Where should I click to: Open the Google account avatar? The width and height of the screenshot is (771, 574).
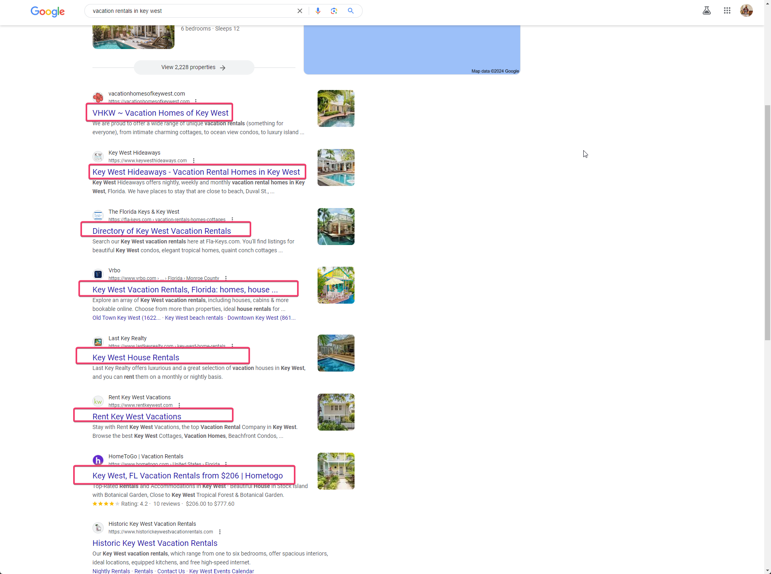click(746, 11)
